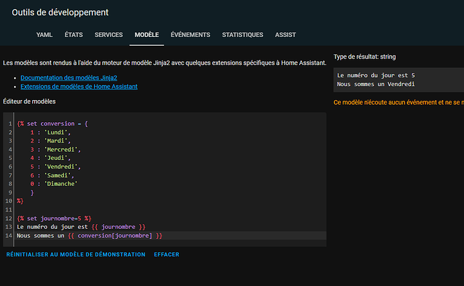Click editor line with 'Mercredi'
This screenshot has width=464, height=286.
coord(55,150)
